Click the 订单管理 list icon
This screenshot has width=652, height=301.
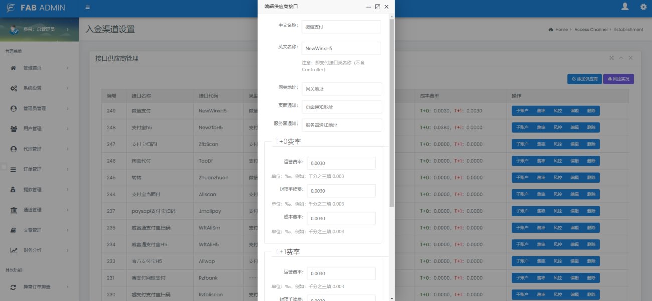point(14,169)
